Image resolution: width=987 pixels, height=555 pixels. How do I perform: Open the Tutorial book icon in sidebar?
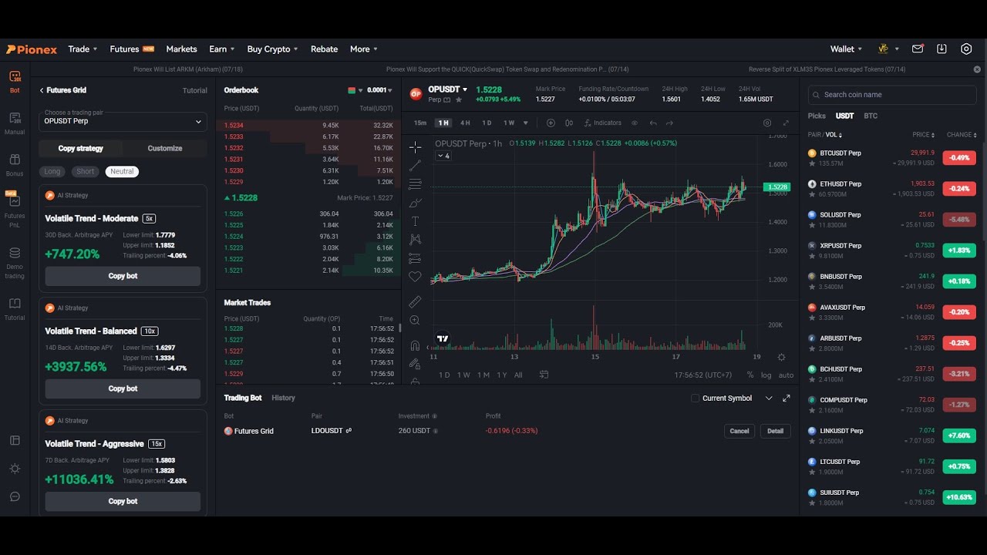pos(15,308)
